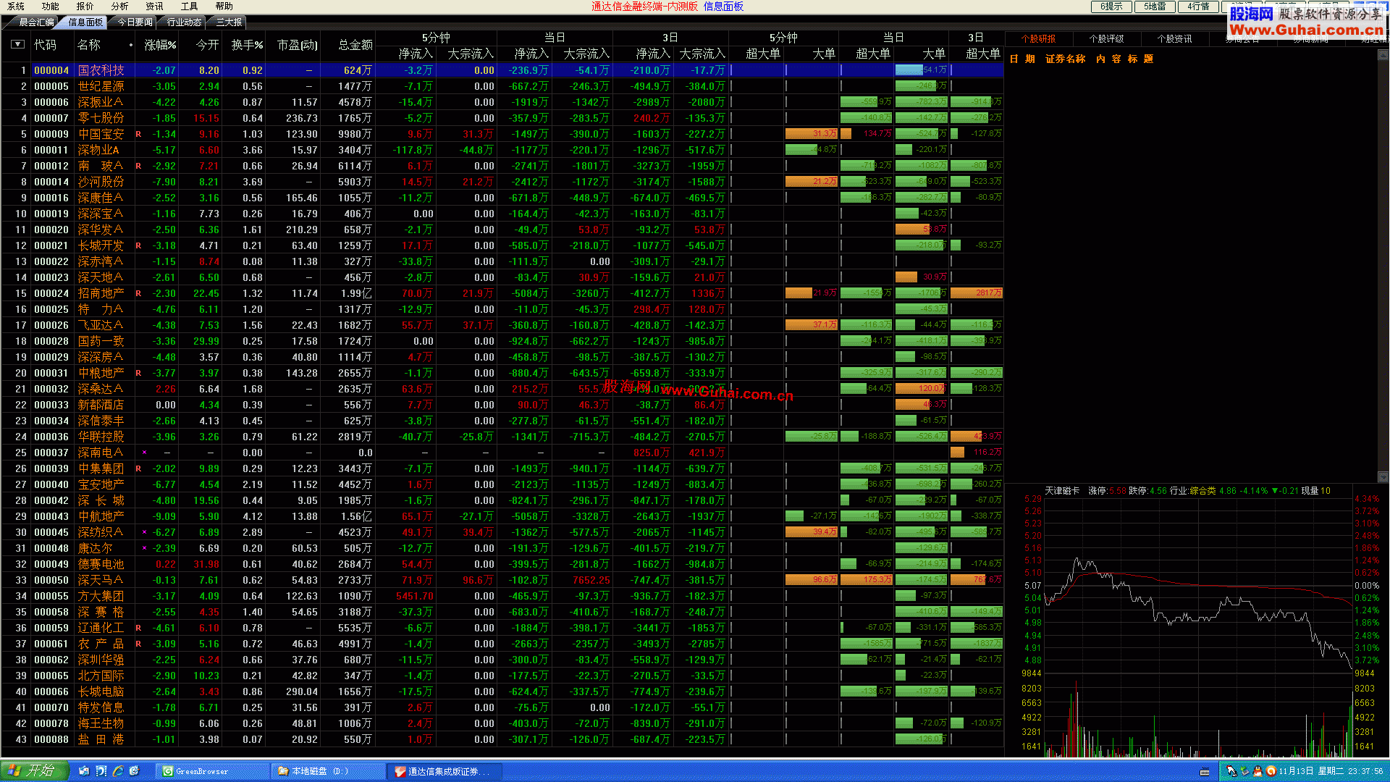Select the 个股研报 tab

1038,39
